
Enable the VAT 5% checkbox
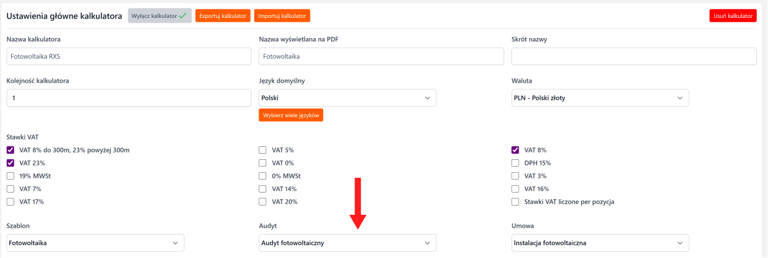pos(263,150)
